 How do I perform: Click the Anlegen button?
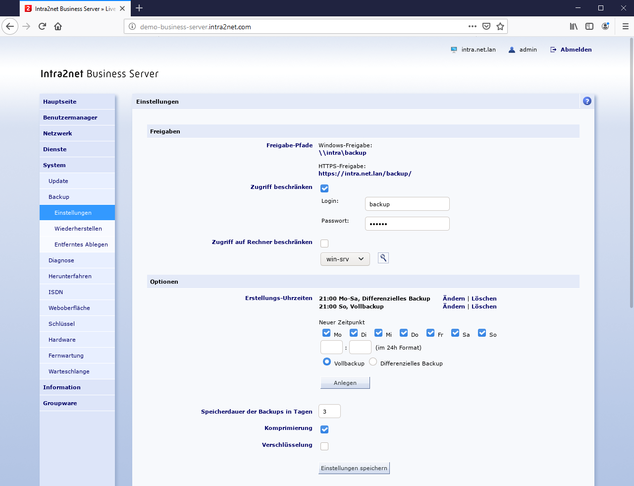(x=345, y=383)
